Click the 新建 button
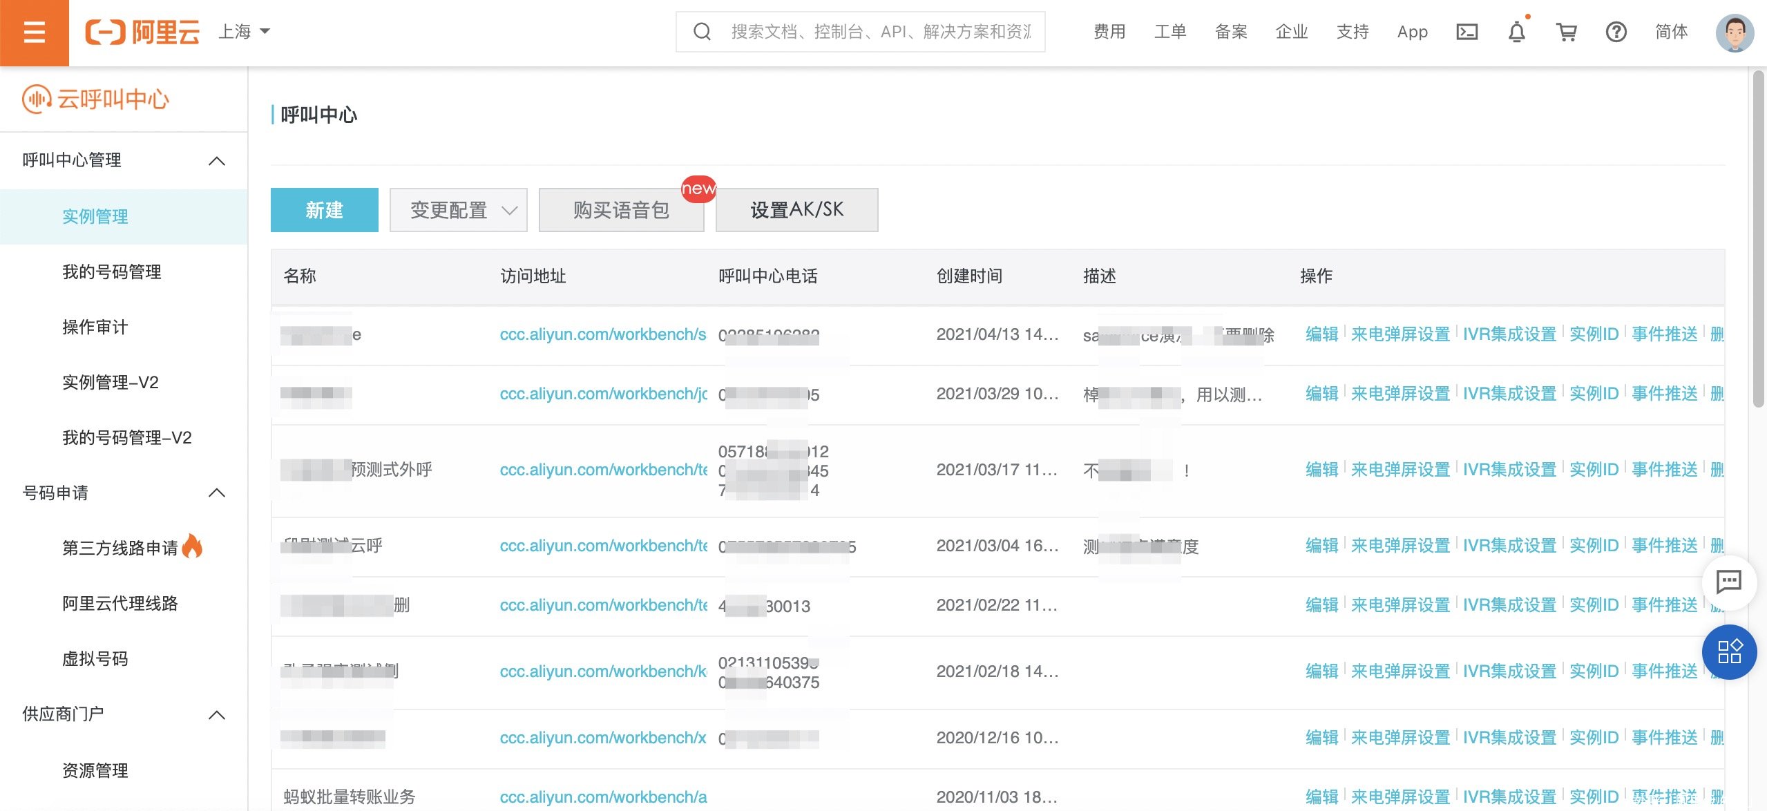This screenshot has width=1767, height=811. pyautogui.click(x=324, y=210)
